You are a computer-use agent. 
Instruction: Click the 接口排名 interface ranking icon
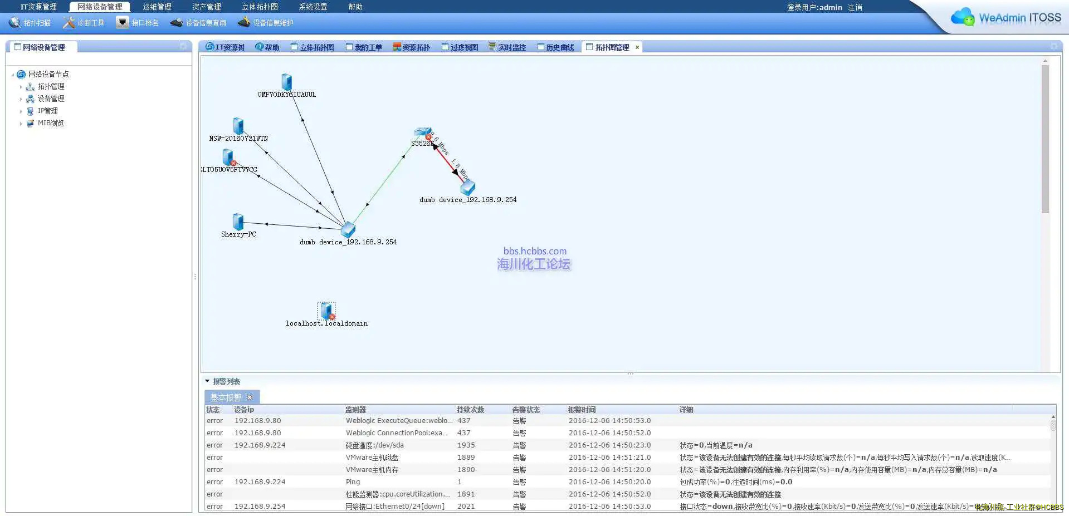point(122,22)
